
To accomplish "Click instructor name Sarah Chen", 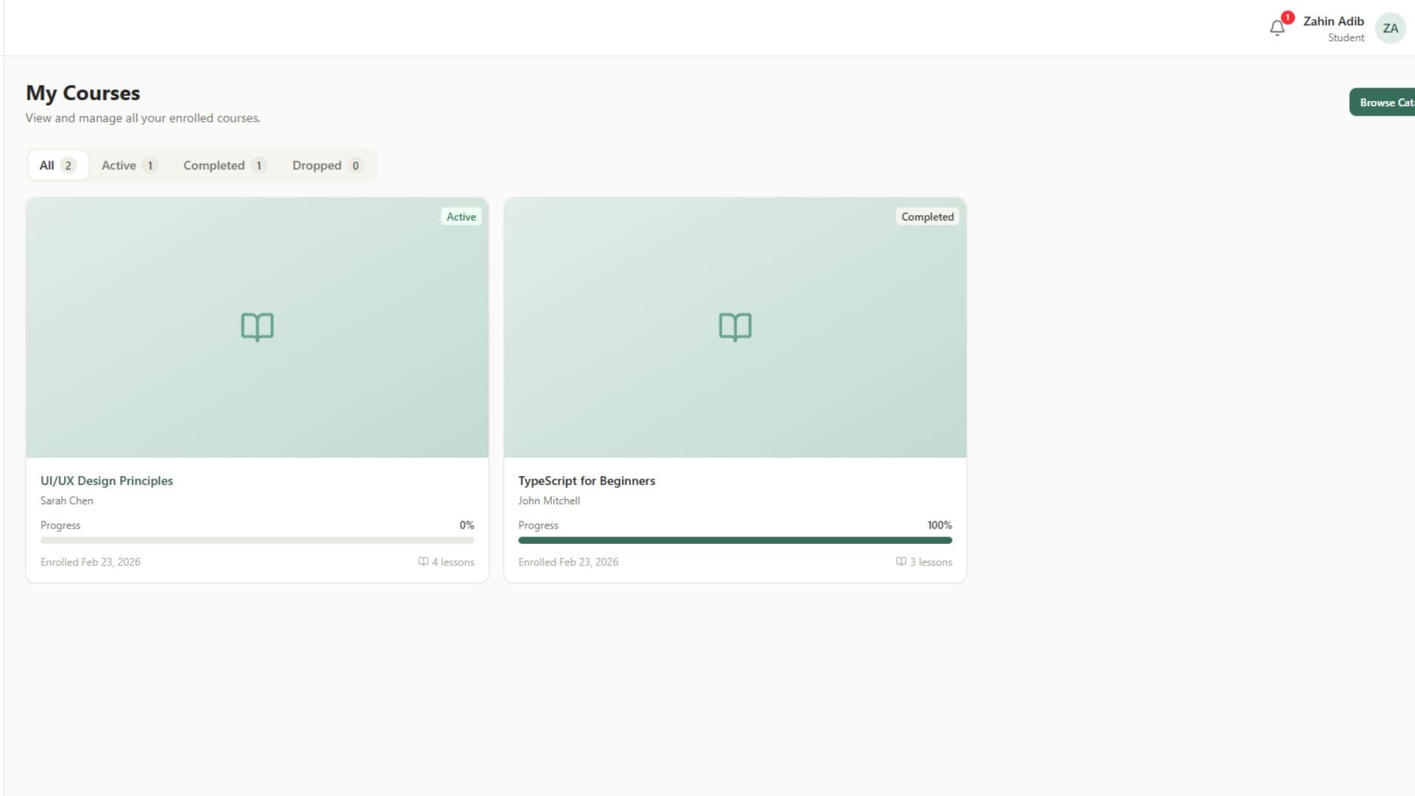I will 66,500.
